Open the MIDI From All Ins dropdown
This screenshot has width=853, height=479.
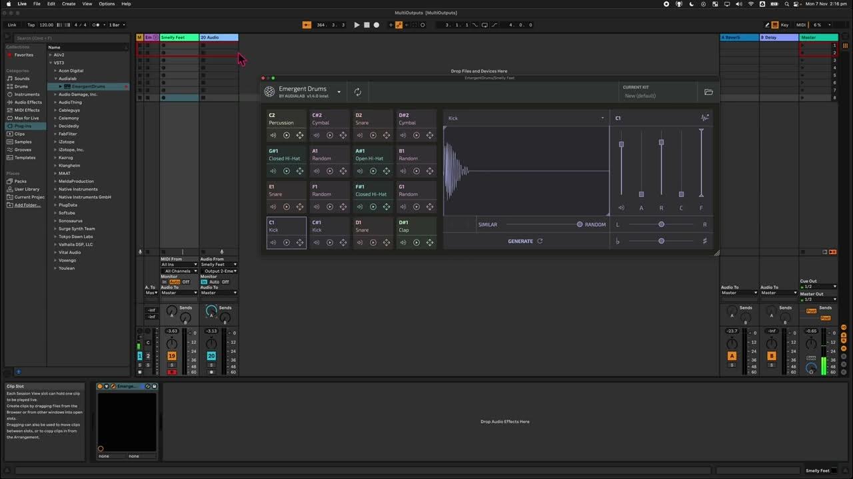[179, 264]
